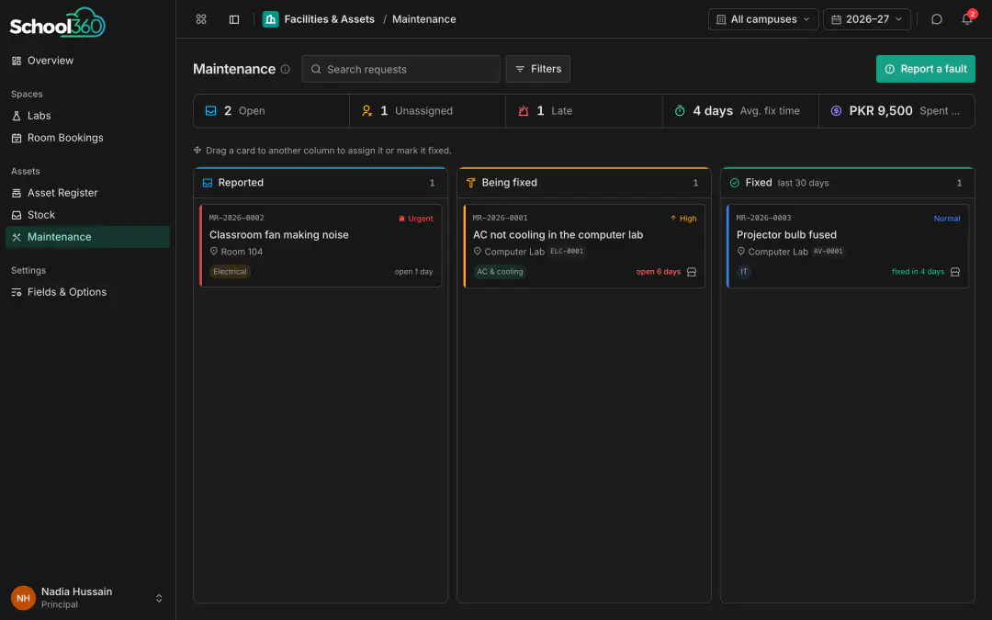
Task: Click the High priority arrow icon
Action: click(673, 219)
